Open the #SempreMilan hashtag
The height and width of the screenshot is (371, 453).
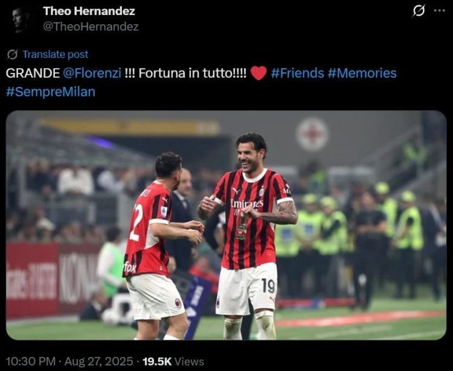(x=51, y=92)
